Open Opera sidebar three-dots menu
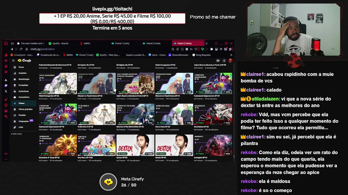 (x=6, y=159)
